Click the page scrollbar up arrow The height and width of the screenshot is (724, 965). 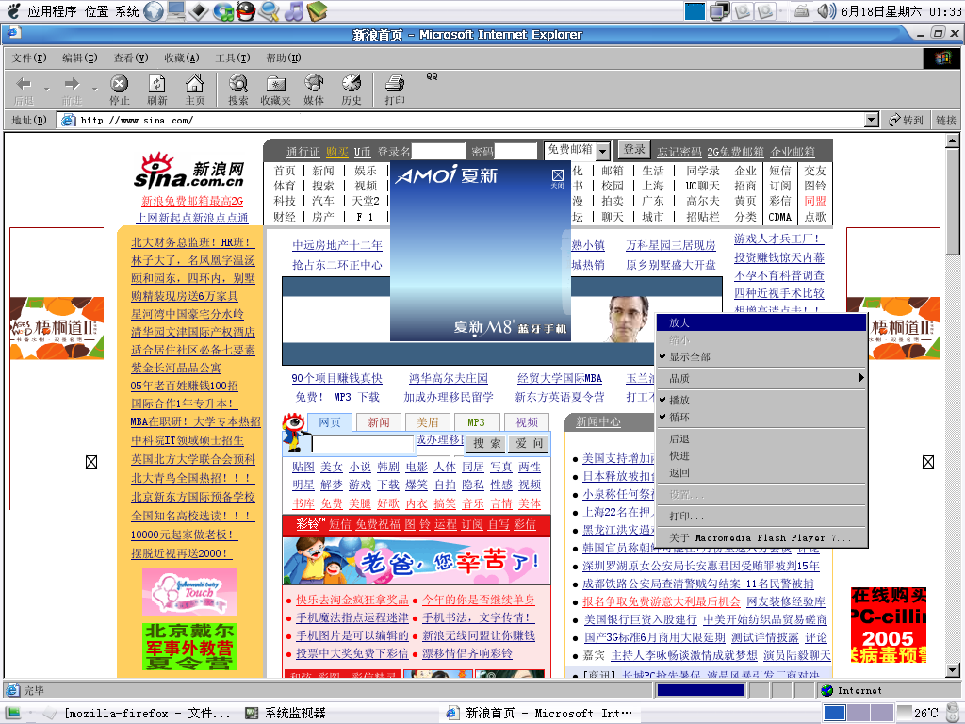point(952,141)
